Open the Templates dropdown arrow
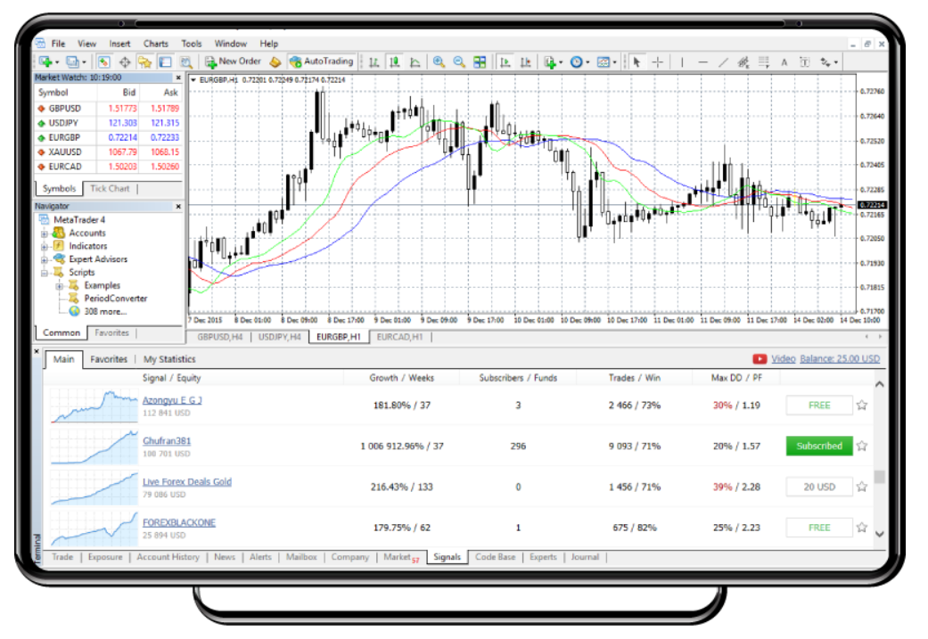The width and height of the screenshot is (928, 639). [615, 62]
